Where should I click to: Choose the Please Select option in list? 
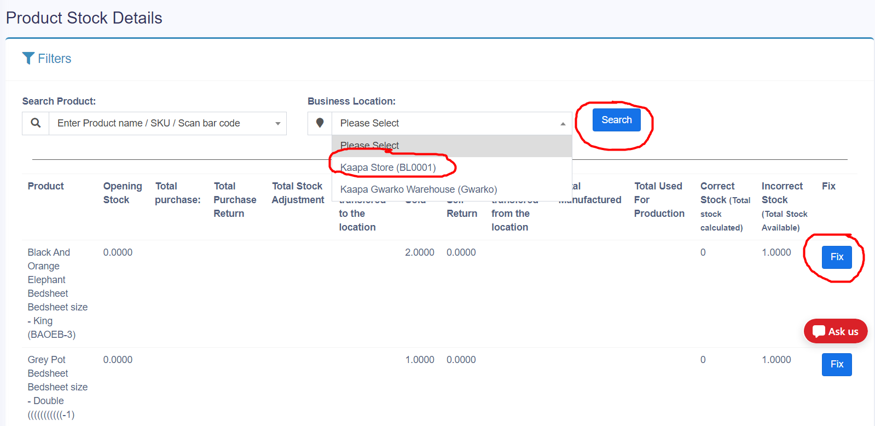[369, 146]
